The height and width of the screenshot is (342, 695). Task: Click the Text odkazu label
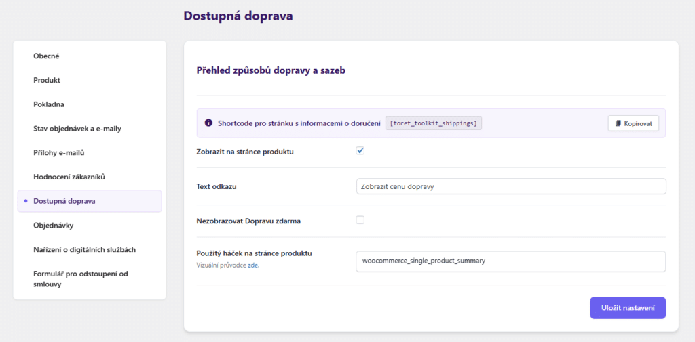click(217, 186)
